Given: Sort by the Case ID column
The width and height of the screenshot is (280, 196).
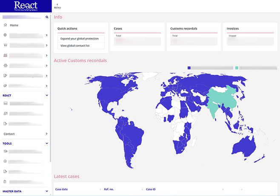Looking at the screenshot, I should [151, 189].
